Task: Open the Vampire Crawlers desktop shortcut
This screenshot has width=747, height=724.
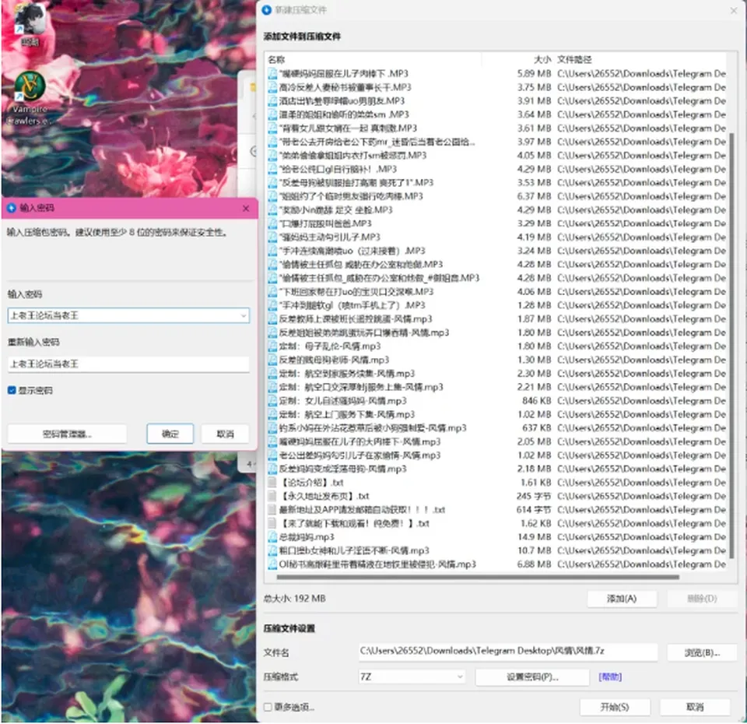Action: coord(30,98)
